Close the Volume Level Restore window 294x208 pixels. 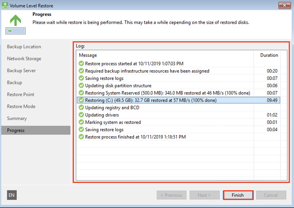tap(284, 6)
